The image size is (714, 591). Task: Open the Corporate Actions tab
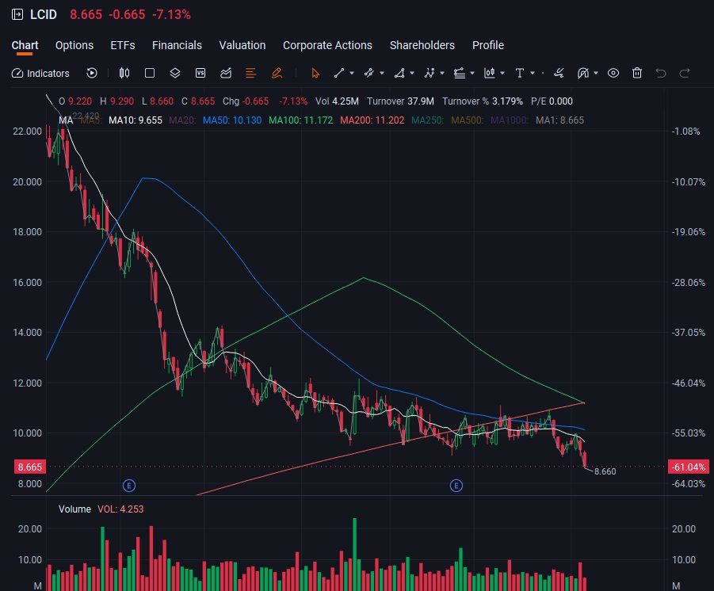click(327, 45)
